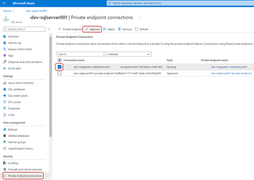The height and width of the screenshot is (180, 254).
Task: Click the Overview sidebar icon
Action: (x=5, y=36)
